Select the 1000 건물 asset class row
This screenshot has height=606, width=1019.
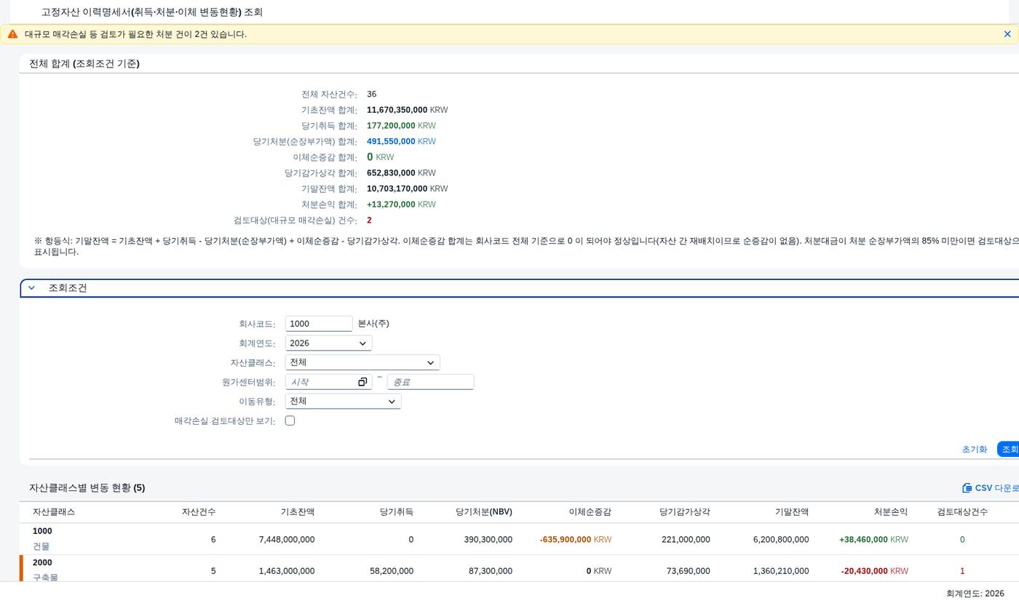click(519, 539)
